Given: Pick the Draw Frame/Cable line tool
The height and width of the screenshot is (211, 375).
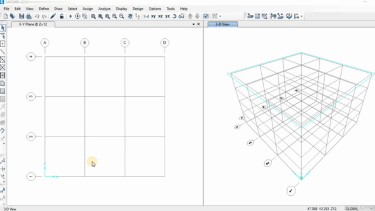Looking at the screenshot, I should (3, 52).
